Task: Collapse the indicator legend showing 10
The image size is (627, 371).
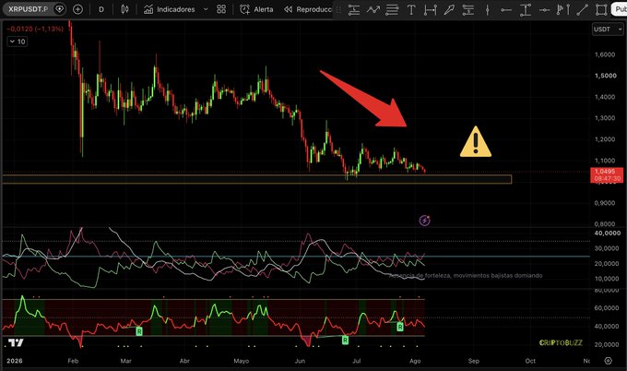Action: point(18,42)
